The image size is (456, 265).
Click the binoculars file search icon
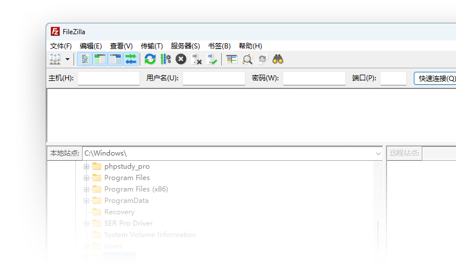pos(278,59)
